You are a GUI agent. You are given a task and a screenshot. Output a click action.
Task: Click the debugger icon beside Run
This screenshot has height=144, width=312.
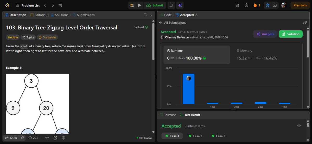[132, 5]
